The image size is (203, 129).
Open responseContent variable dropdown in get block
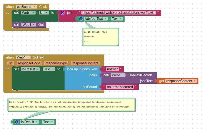181,81
